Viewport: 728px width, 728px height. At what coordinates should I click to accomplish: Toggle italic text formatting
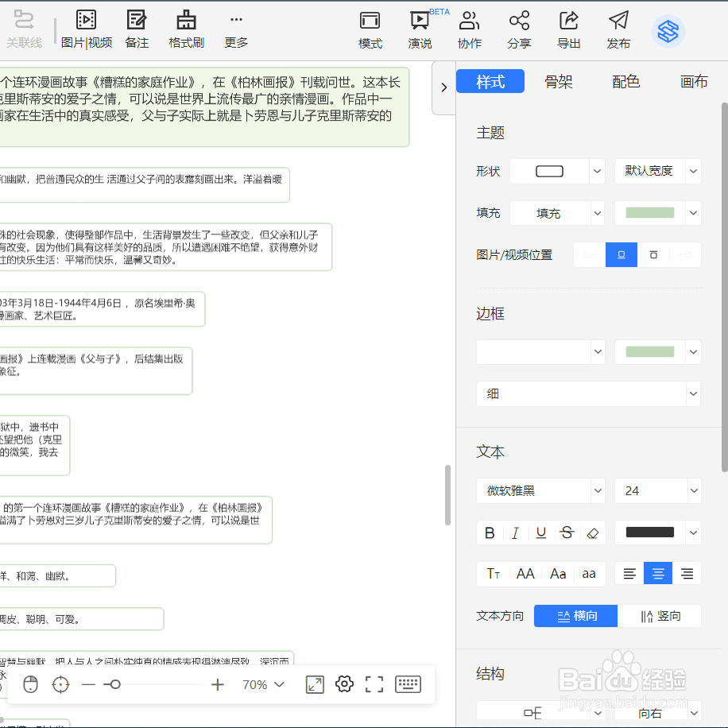tap(515, 532)
